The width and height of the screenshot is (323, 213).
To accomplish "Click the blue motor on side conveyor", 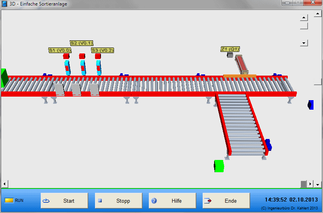I will (268, 145).
